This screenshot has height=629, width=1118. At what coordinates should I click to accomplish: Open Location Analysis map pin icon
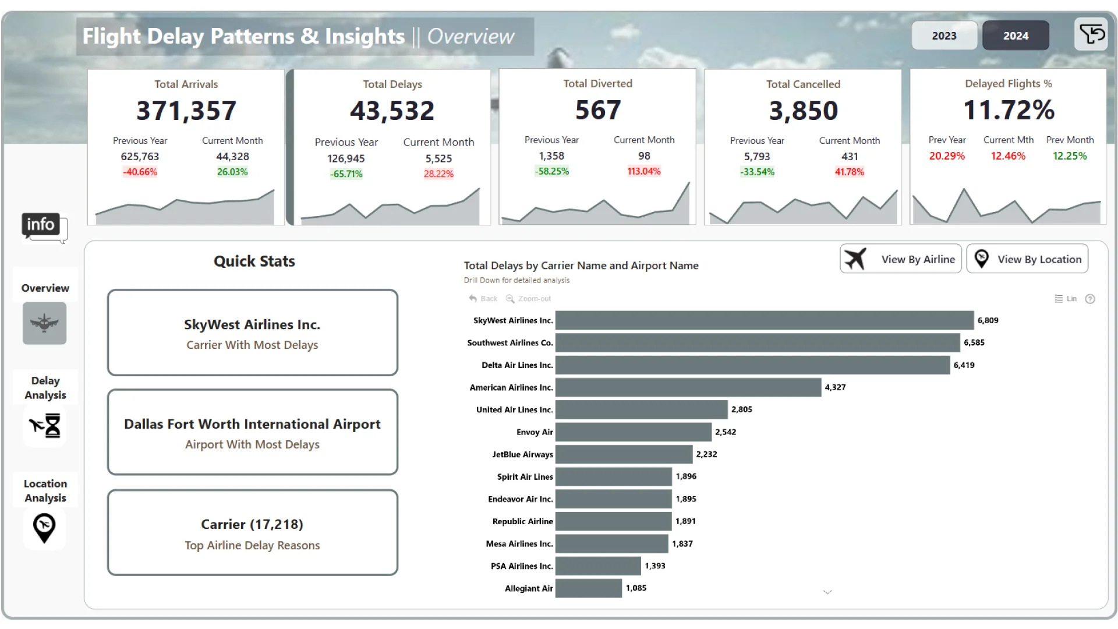pos(44,528)
